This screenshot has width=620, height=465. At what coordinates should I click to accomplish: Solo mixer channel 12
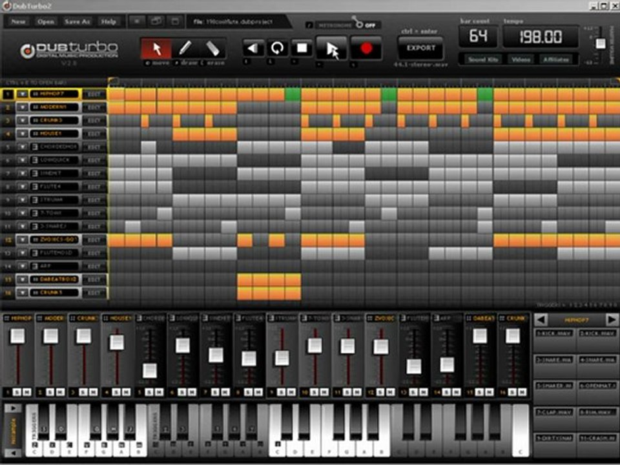380,392
